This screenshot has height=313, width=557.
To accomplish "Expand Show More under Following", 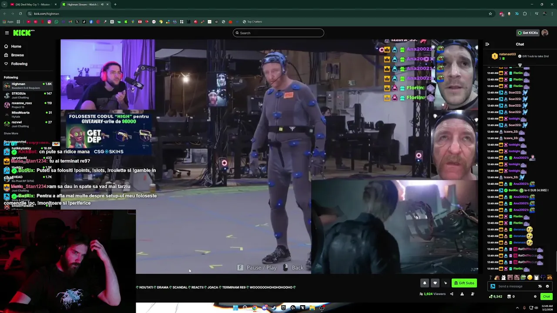I will pyautogui.click(x=11, y=133).
